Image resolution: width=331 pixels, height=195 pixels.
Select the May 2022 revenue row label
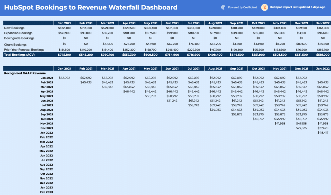(x=46, y=151)
